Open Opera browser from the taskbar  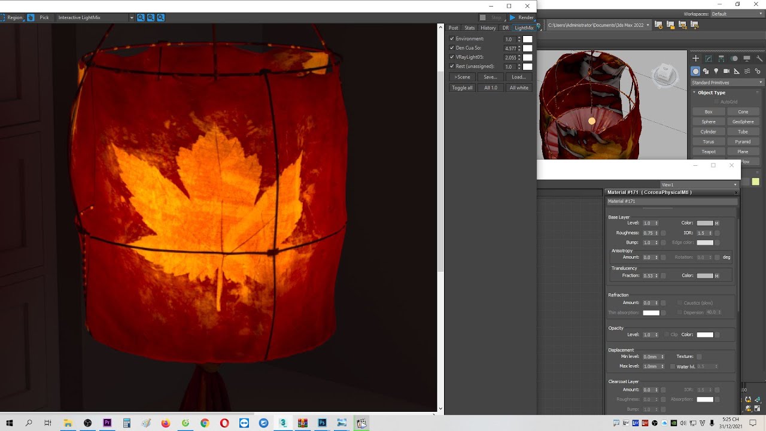224,423
